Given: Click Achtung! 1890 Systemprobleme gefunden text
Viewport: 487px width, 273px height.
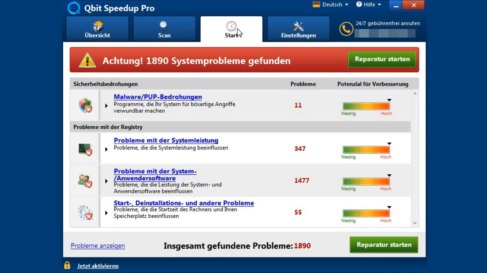Looking at the screenshot, I should (x=197, y=61).
